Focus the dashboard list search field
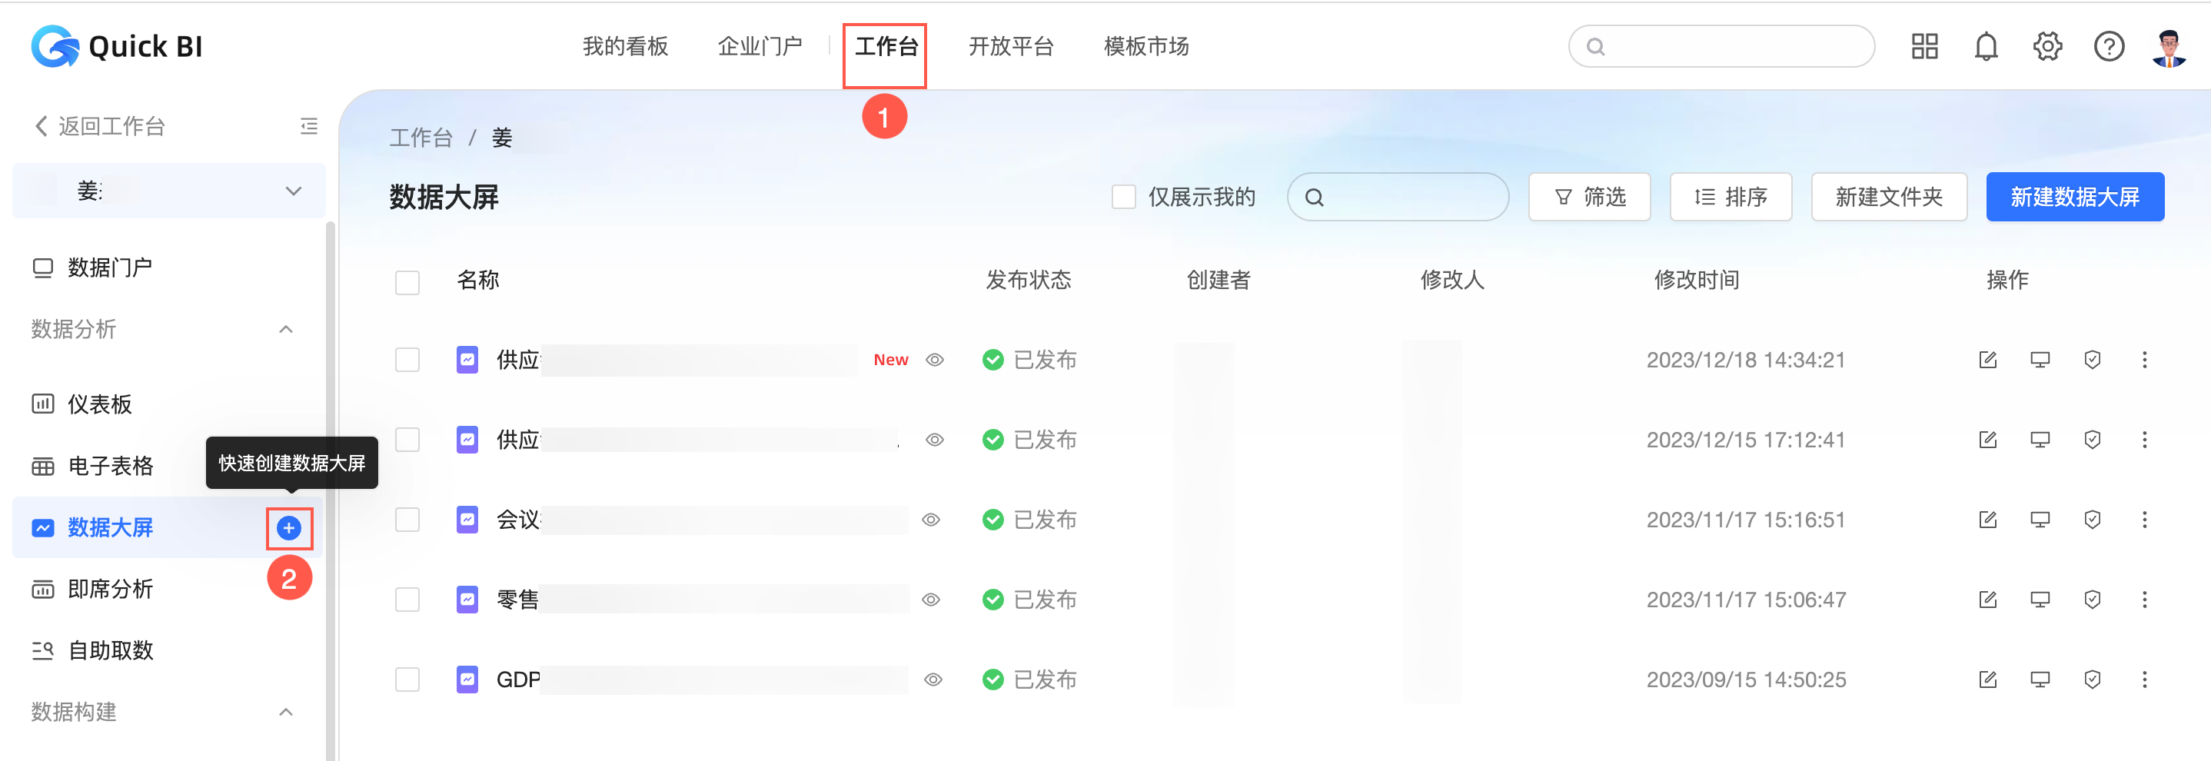2211x761 pixels. click(1398, 198)
